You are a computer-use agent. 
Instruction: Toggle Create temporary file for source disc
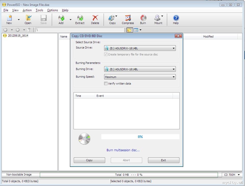pos(106,54)
